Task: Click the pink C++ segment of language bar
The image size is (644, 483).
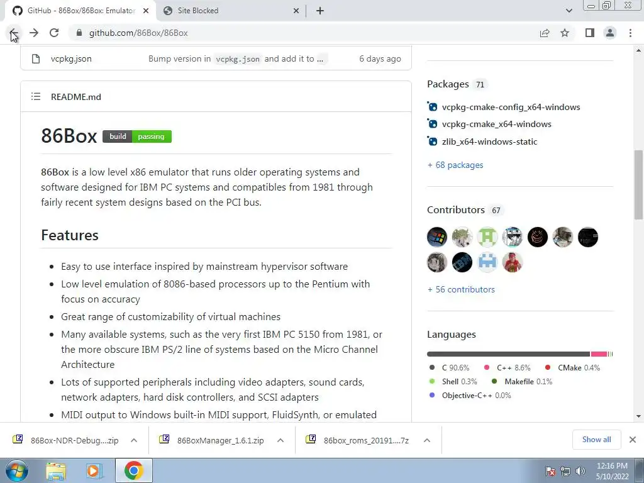Action: coord(599,354)
